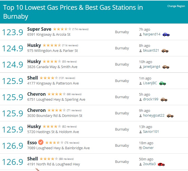Screen dimensions: 188x171
Task: Open Shell station at 4191 North Rd
Action: [32, 159]
